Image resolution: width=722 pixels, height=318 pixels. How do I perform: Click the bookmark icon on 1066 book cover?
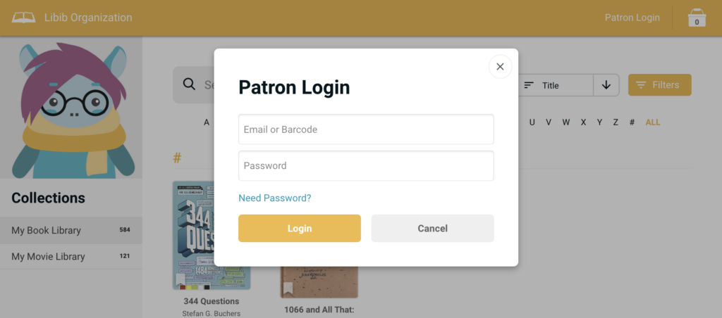288,288
